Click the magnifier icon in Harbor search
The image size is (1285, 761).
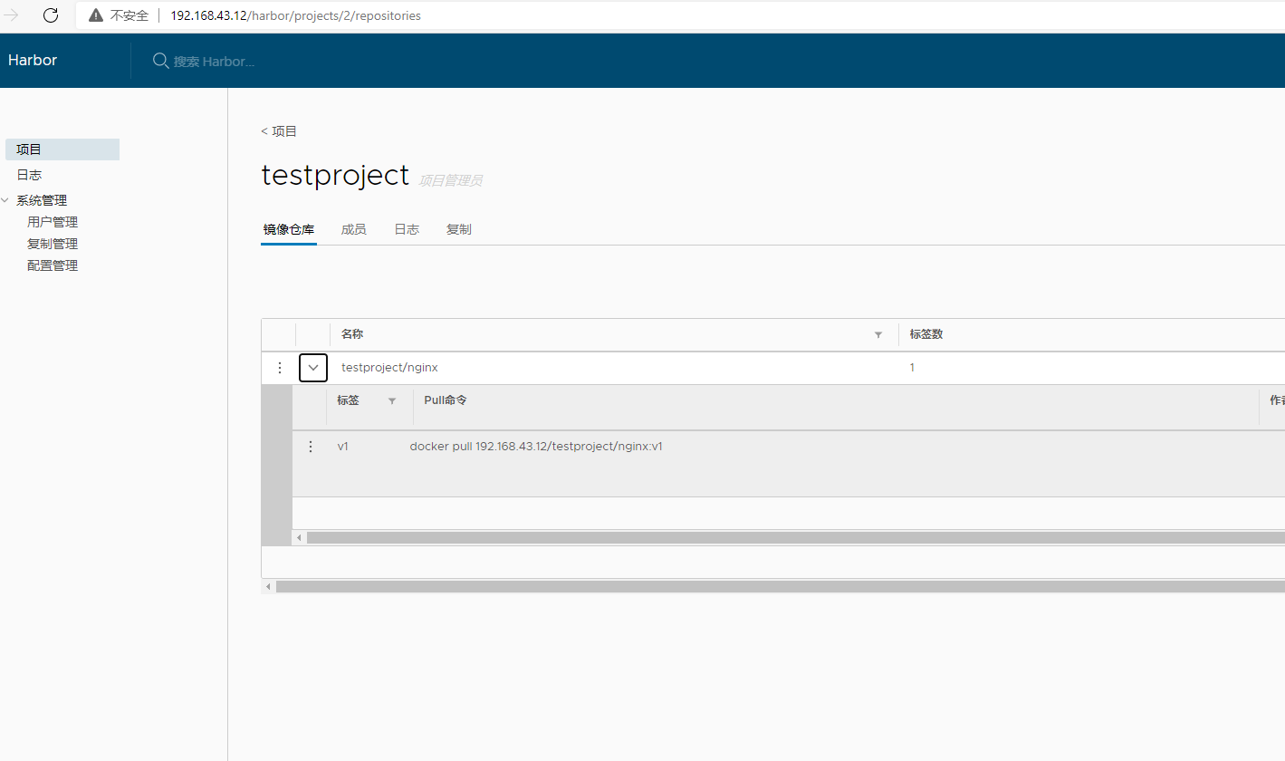[160, 61]
